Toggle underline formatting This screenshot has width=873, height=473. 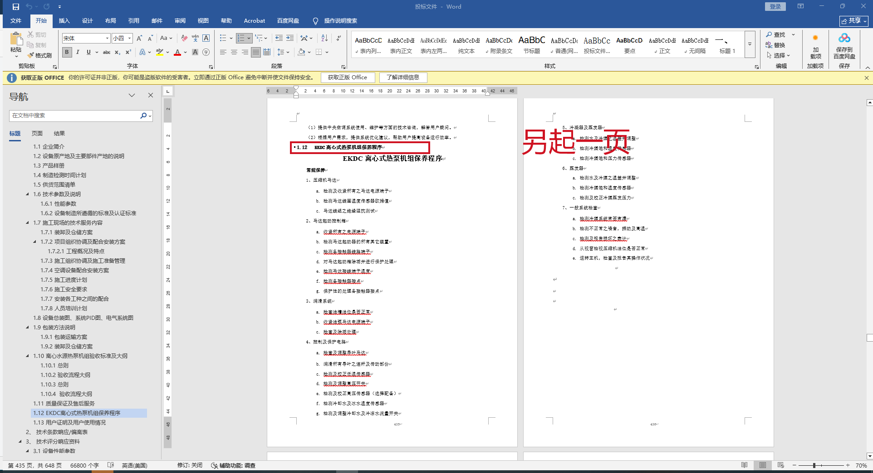pos(88,52)
